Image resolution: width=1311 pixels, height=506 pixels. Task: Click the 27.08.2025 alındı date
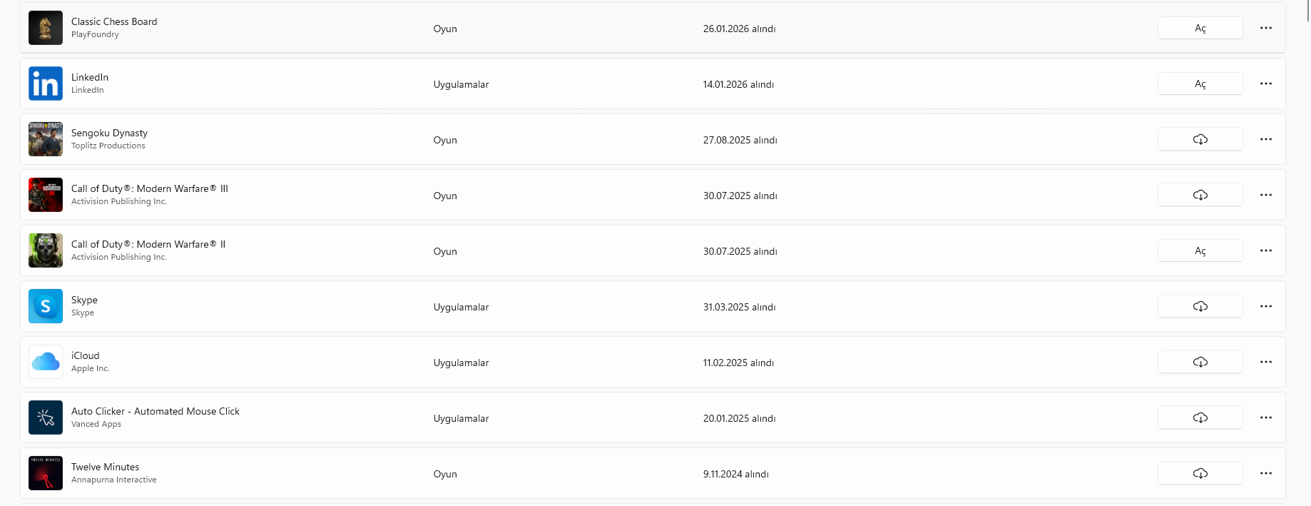pyautogui.click(x=740, y=140)
